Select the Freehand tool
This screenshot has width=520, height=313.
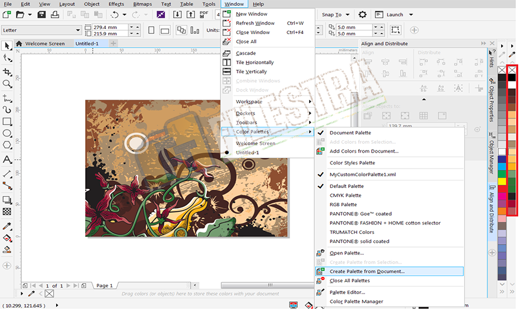[7, 98]
